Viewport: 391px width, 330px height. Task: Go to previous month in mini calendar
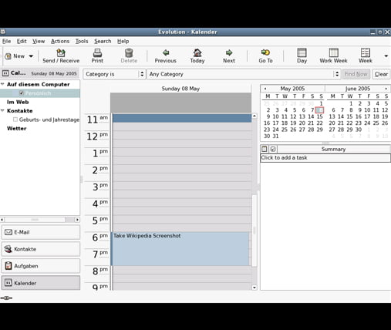(x=265, y=89)
